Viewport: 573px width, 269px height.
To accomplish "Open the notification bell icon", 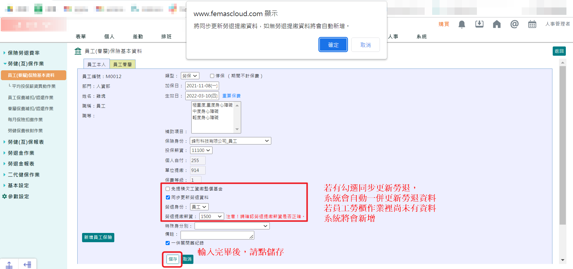I will pos(462,24).
